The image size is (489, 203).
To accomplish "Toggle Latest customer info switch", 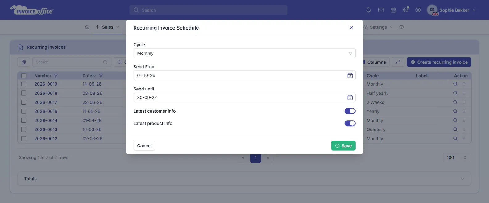I will (x=350, y=111).
